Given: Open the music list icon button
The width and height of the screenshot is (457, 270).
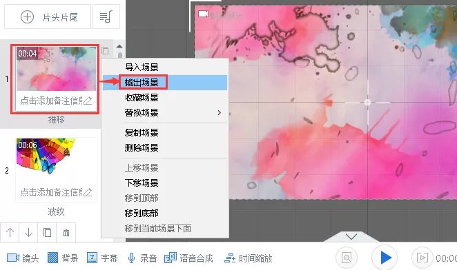Looking at the screenshot, I should pyautogui.click(x=106, y=17).
